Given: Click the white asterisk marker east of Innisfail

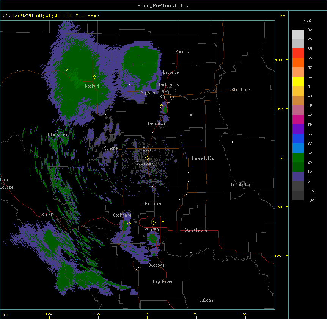Looking at the screenshot, I should (190, 115).
